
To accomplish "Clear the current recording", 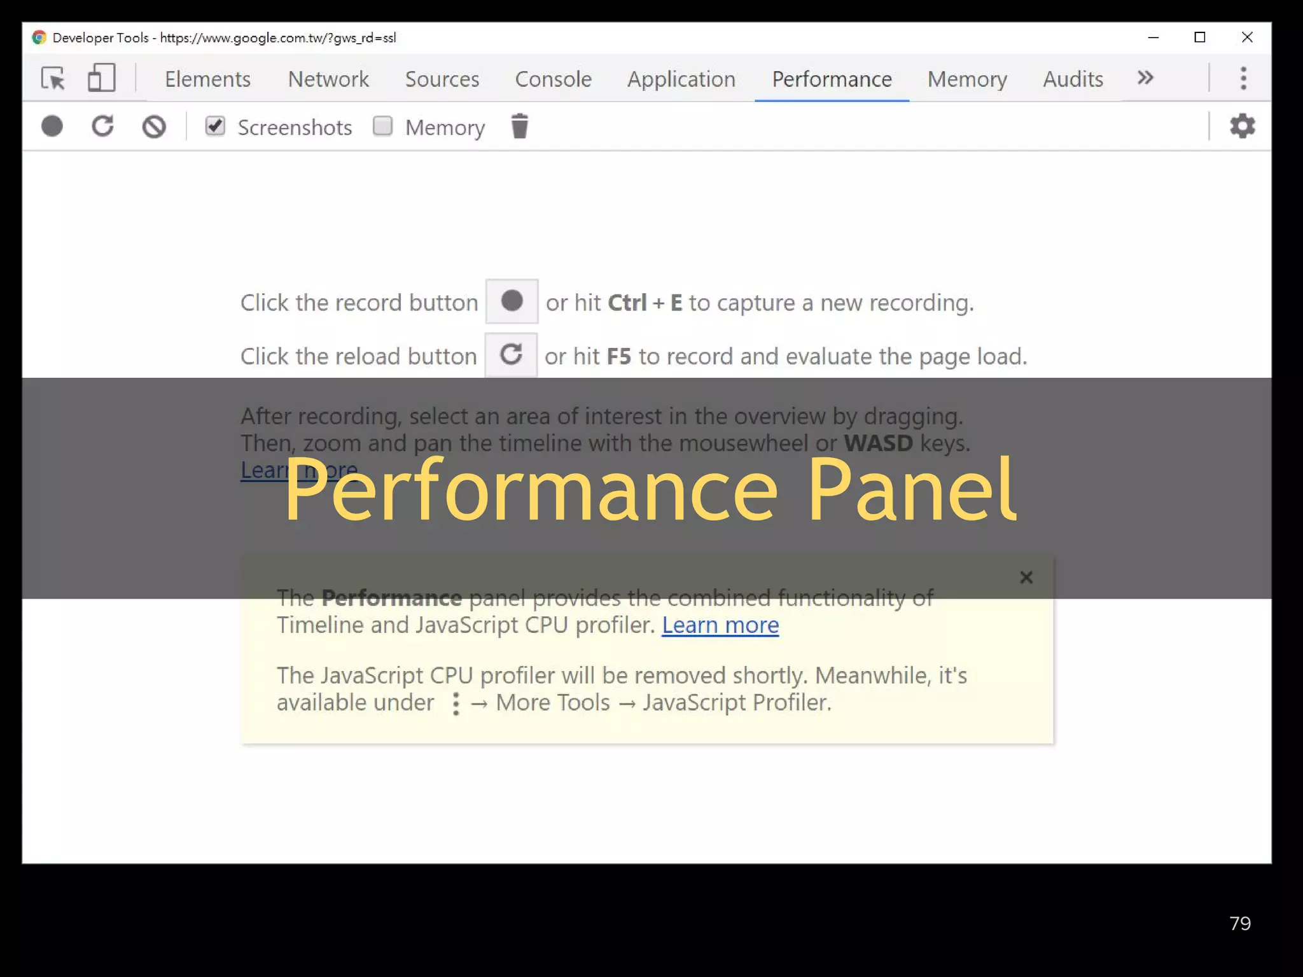I will [x=154, y=126].
